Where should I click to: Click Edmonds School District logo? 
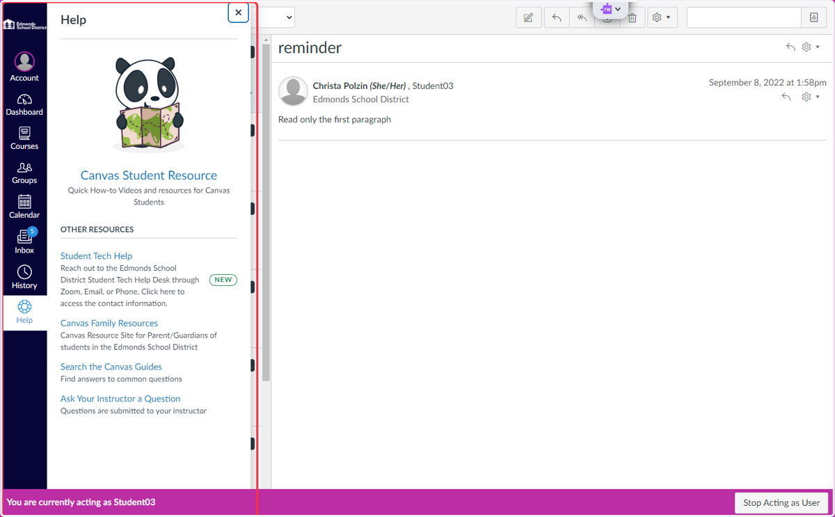[24, 24]
